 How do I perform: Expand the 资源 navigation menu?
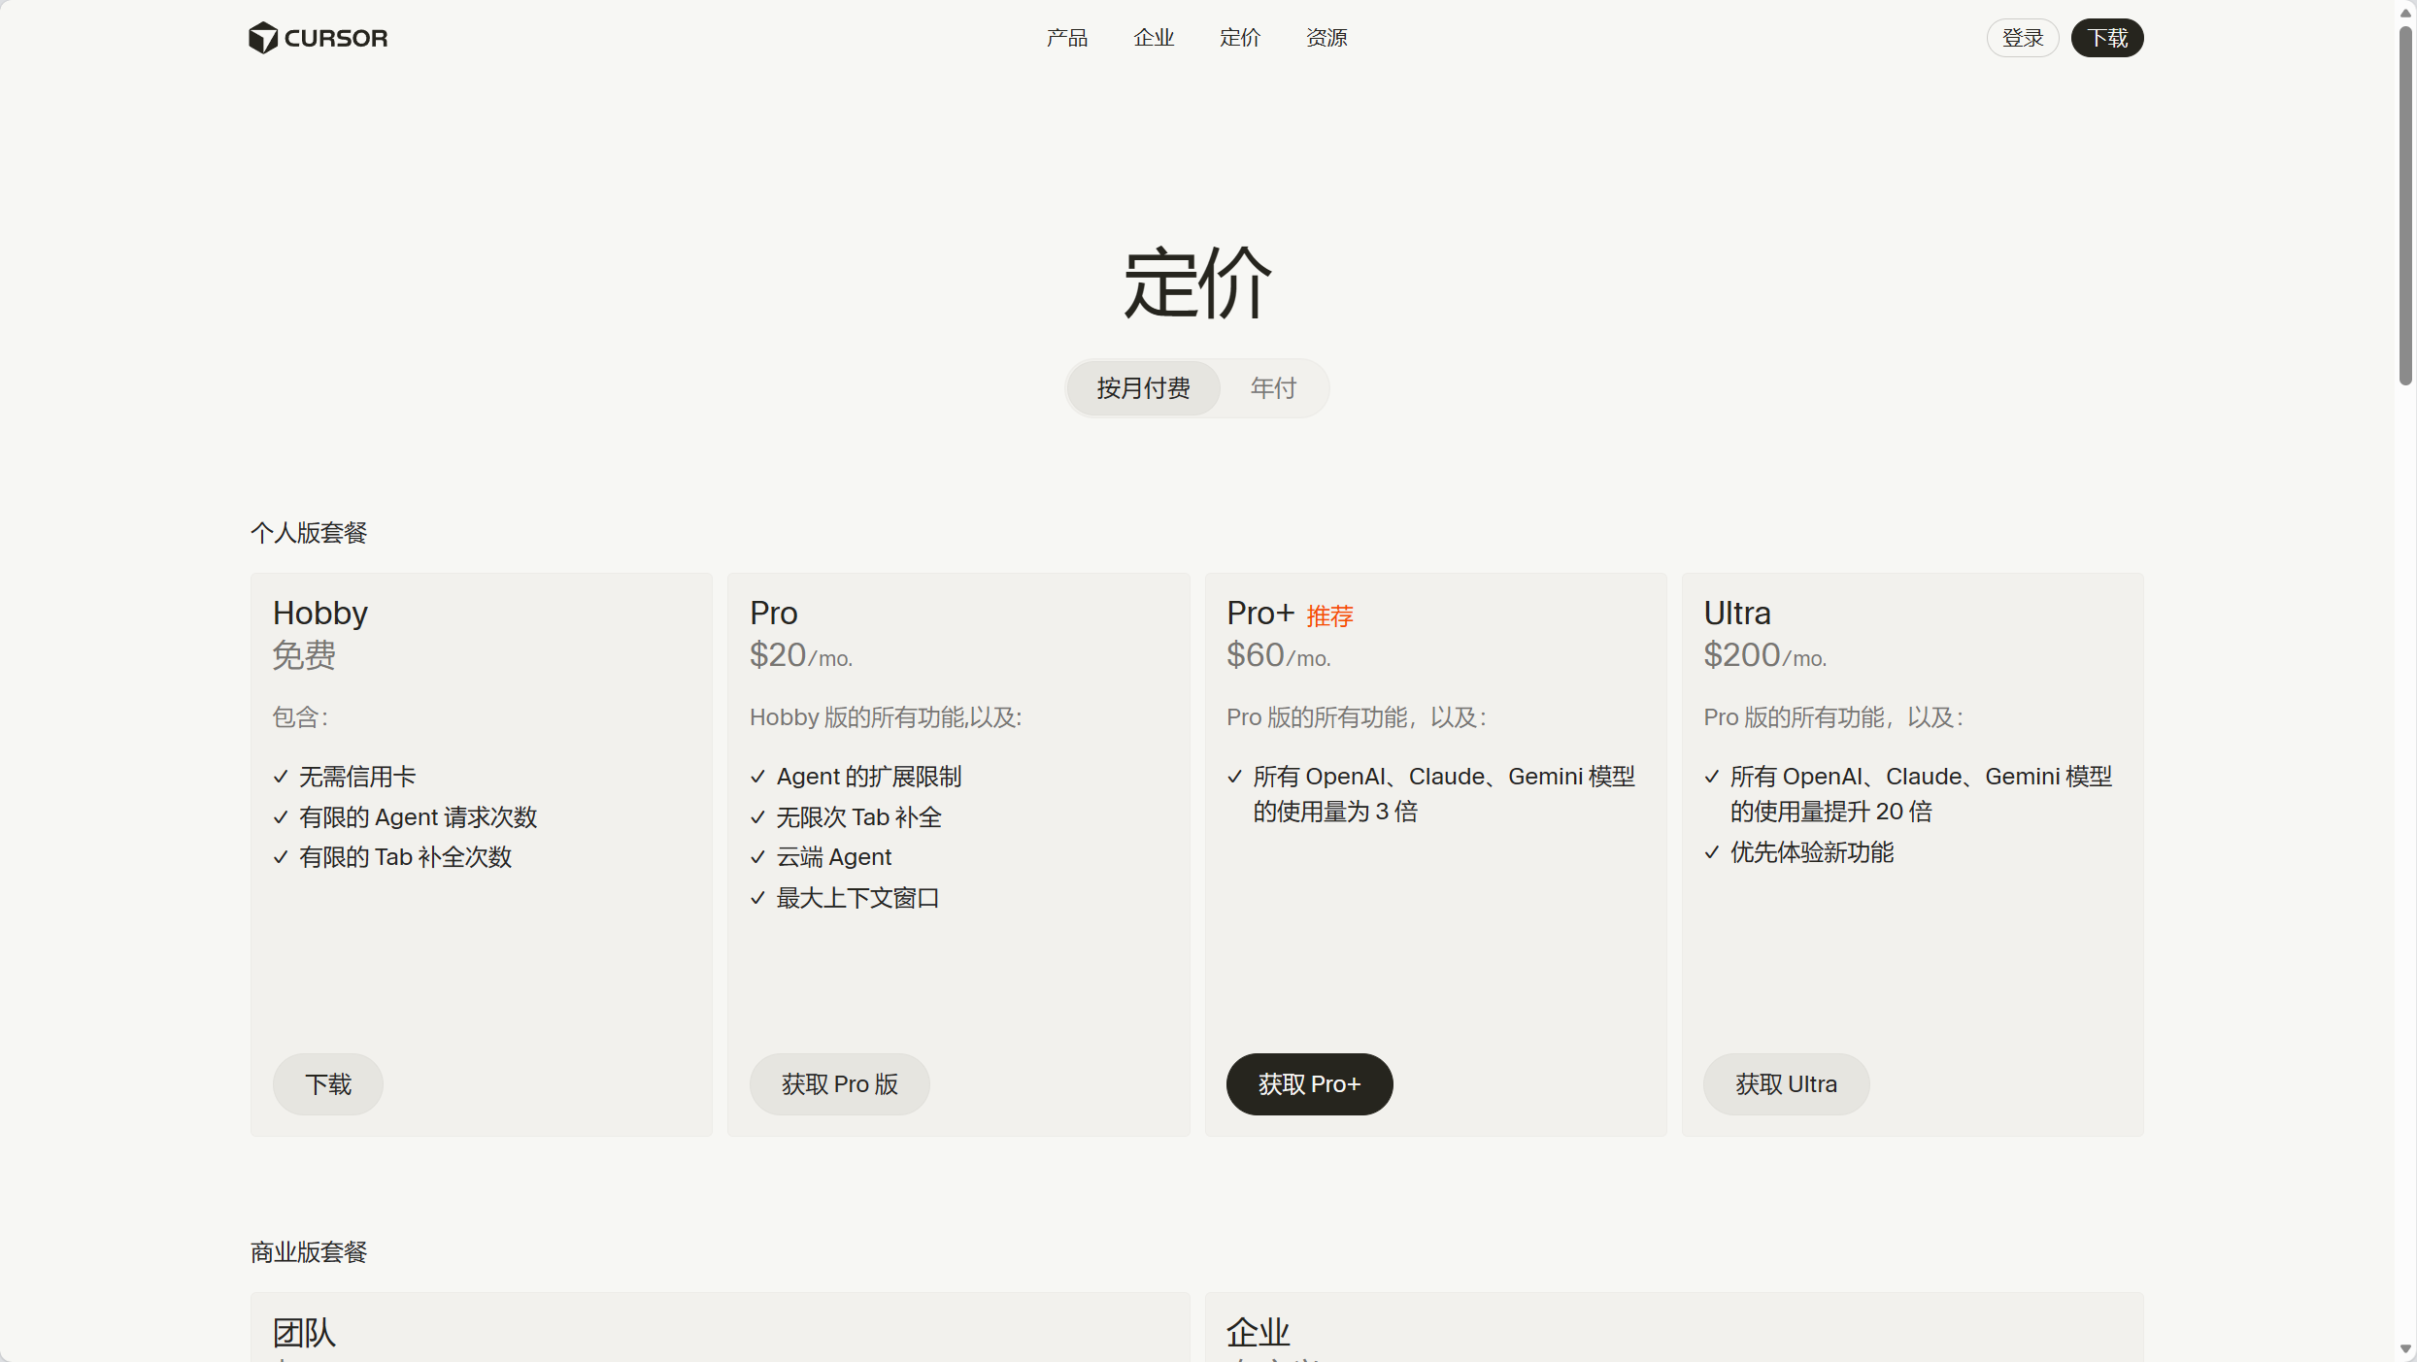click(1326, 38)
